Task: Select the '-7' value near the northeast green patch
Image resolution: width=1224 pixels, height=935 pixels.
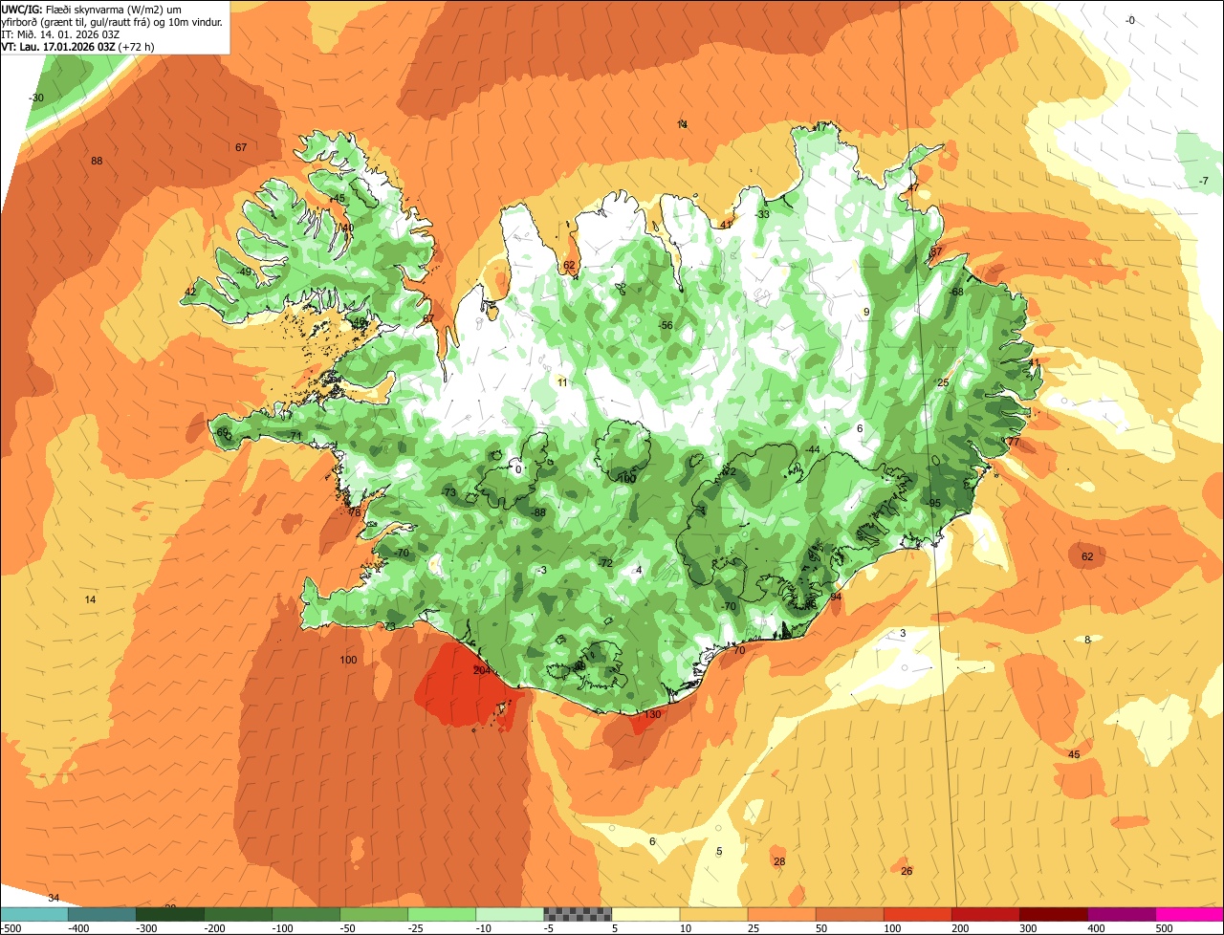Action: click(x=1204, y=181)
